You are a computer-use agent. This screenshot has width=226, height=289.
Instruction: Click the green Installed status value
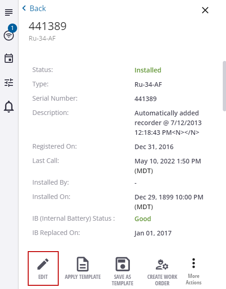[x=148, y=70]
